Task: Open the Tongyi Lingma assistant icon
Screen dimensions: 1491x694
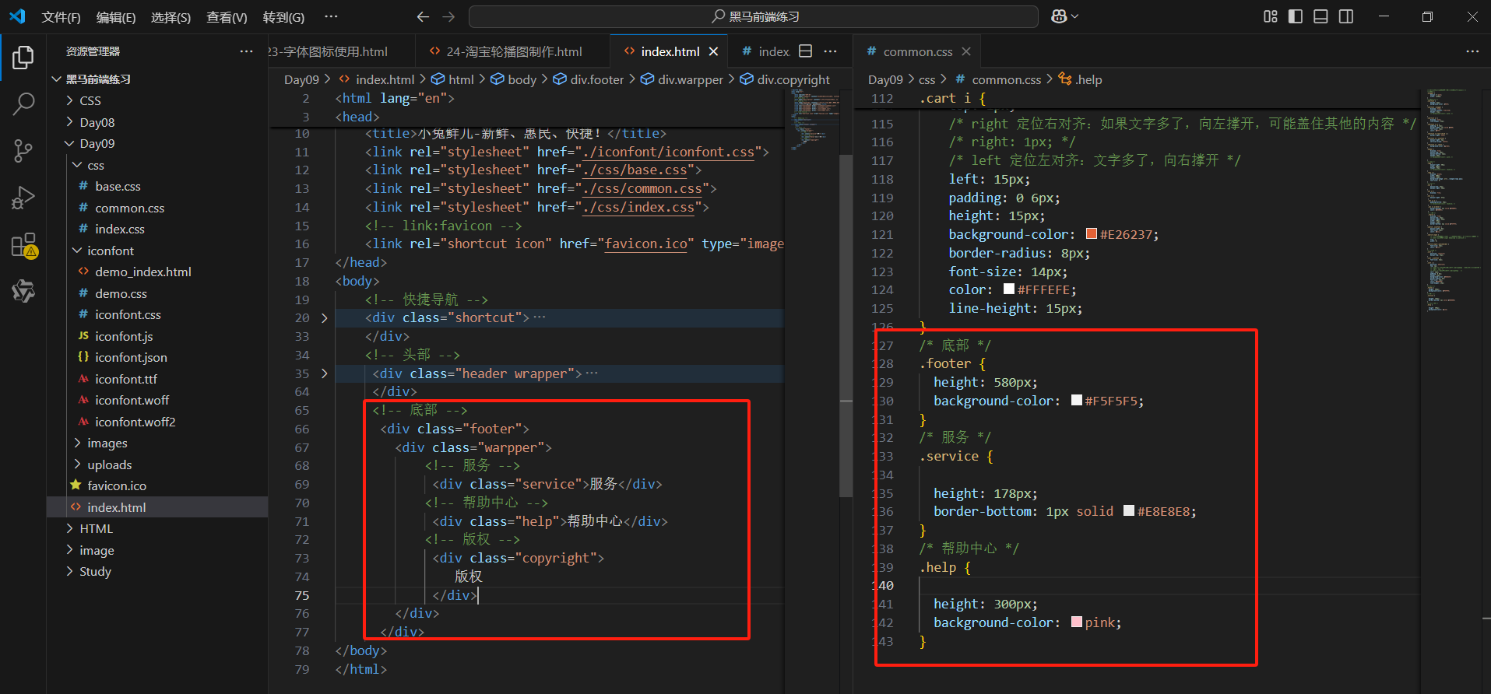Action: click(x=23, y=291)
